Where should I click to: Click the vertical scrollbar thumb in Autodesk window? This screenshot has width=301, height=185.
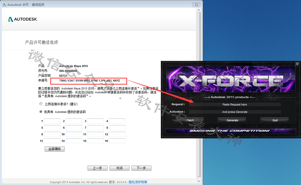199,95
